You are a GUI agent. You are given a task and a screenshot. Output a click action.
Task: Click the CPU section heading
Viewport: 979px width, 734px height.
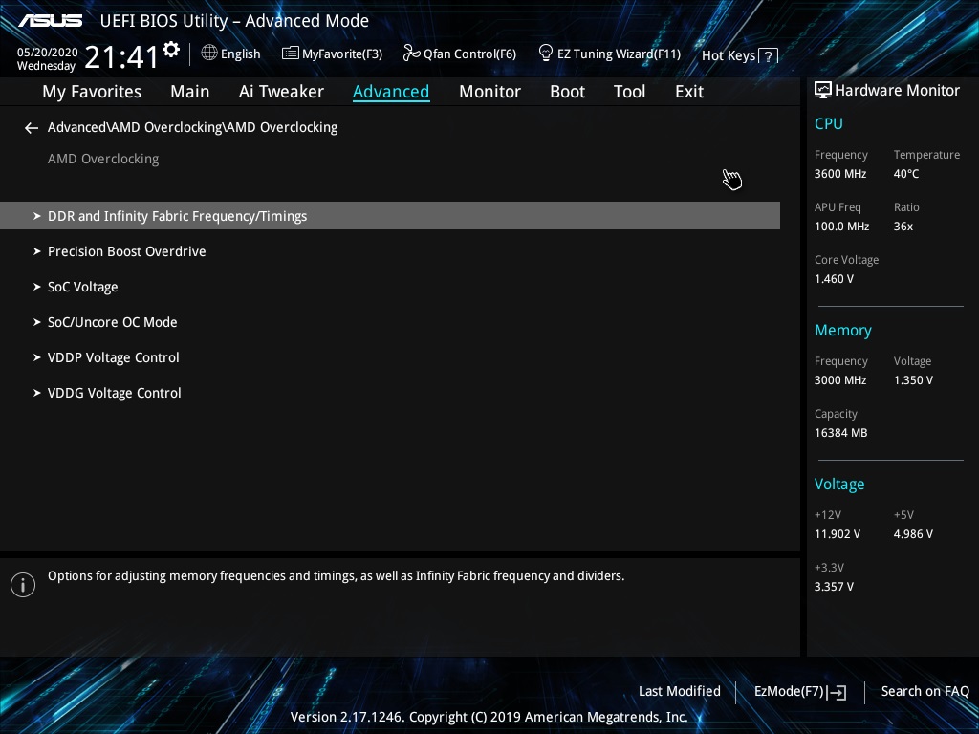829,123
